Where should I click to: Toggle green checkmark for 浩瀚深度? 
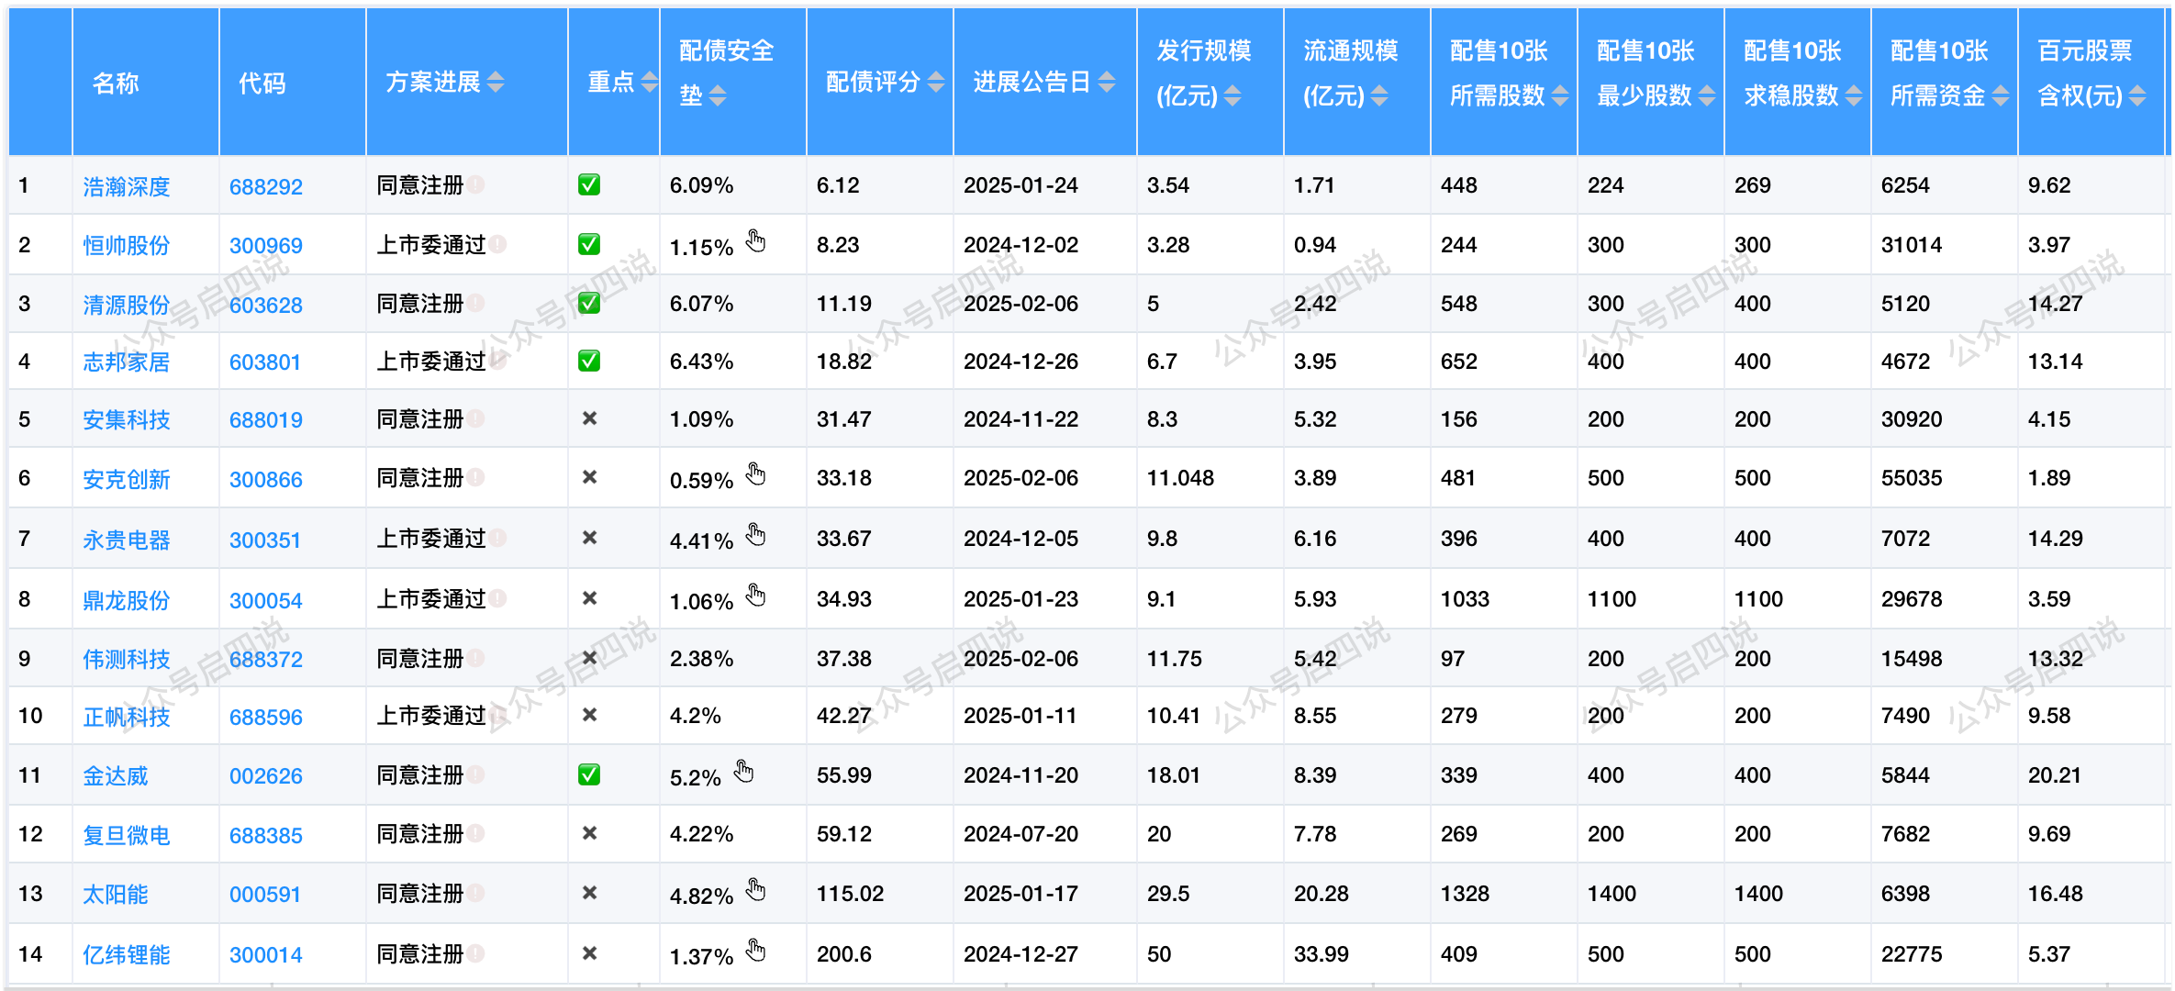click(x=589, y=184)
